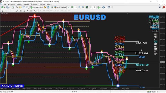Expand the new chart dropdown arrow
Viewport: 166px width, 93px height.
4,7
